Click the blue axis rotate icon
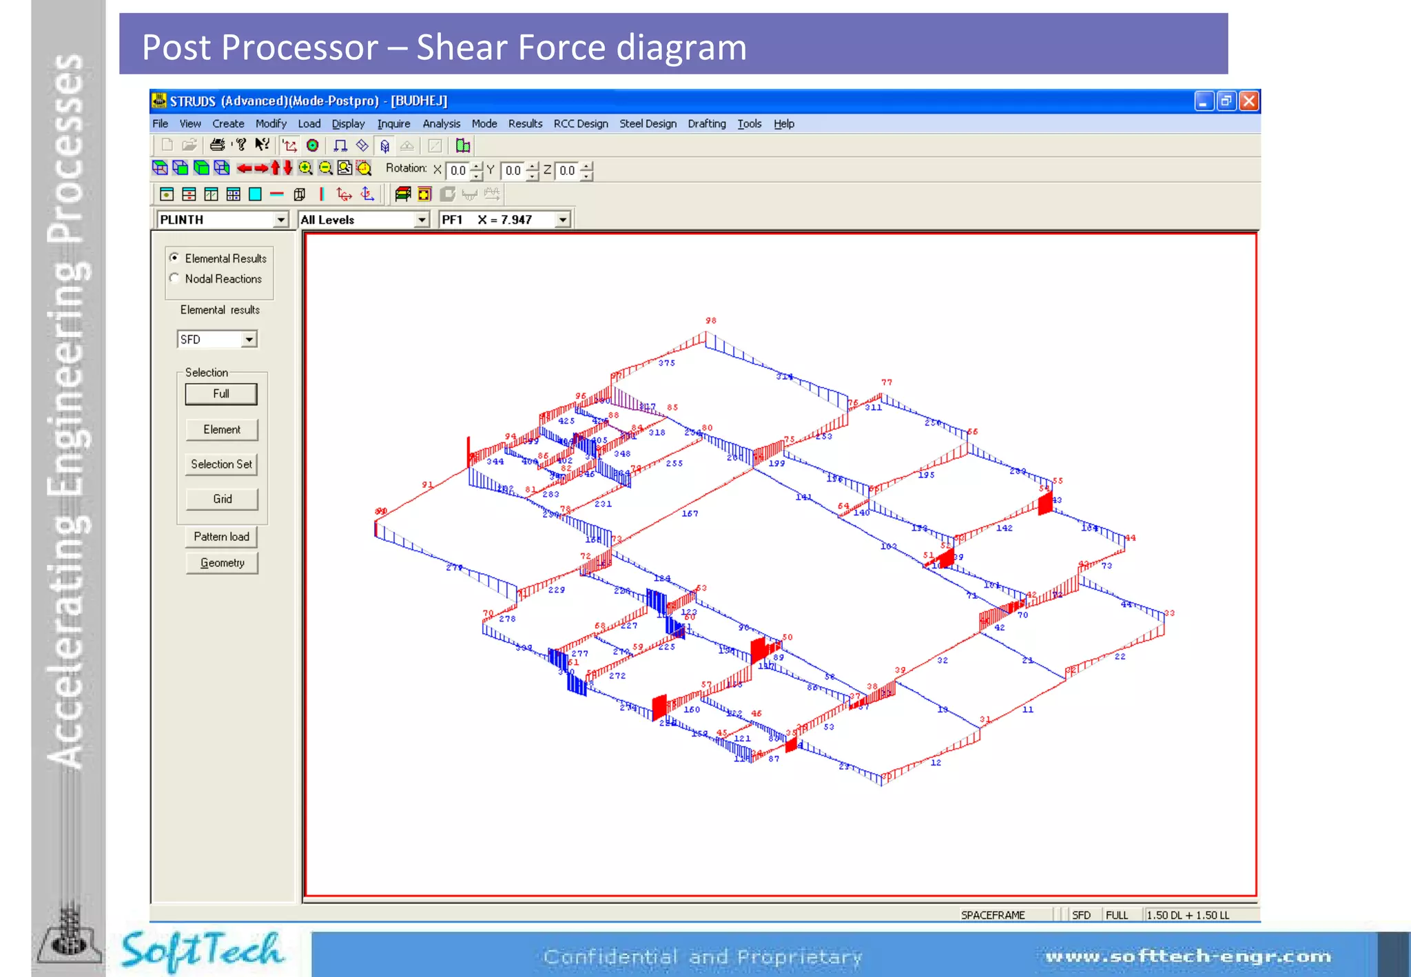The height and width of the screenshot is (977, 1411). tap(367, 194)
